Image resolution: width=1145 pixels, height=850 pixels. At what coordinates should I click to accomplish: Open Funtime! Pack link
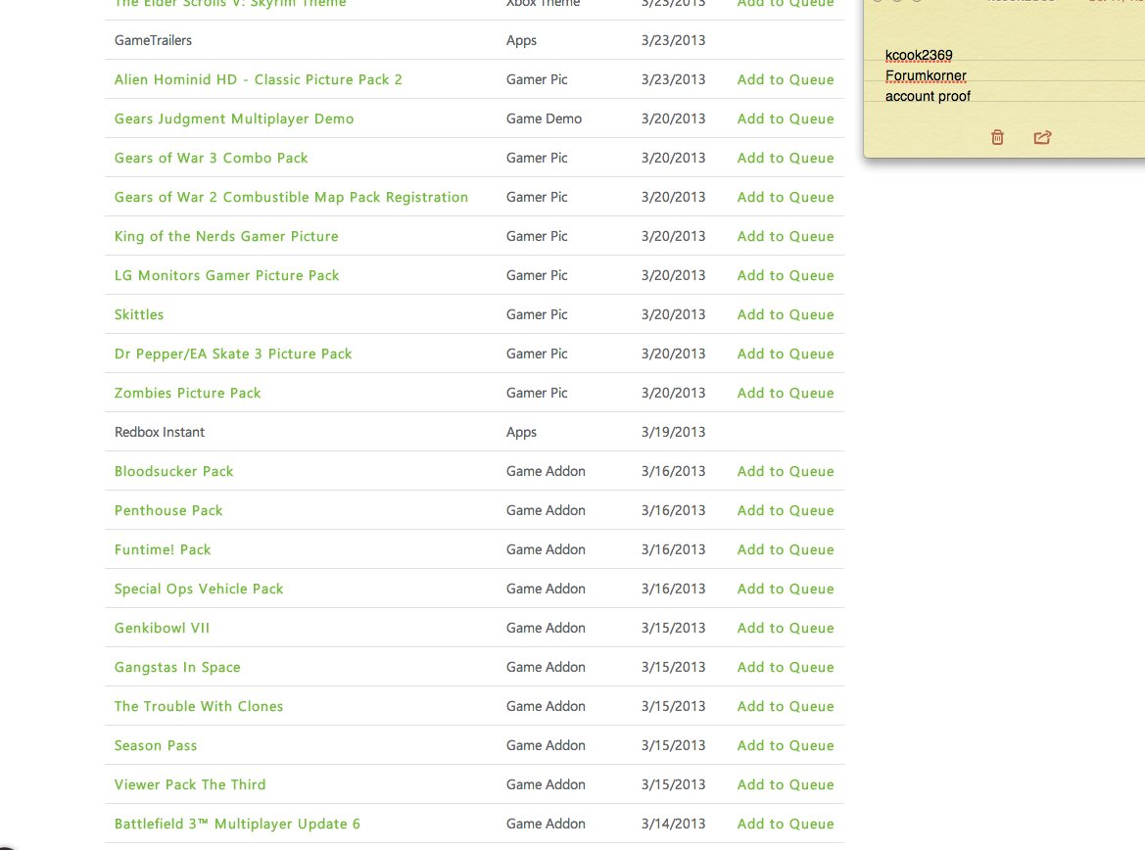(x=163, y=550)
